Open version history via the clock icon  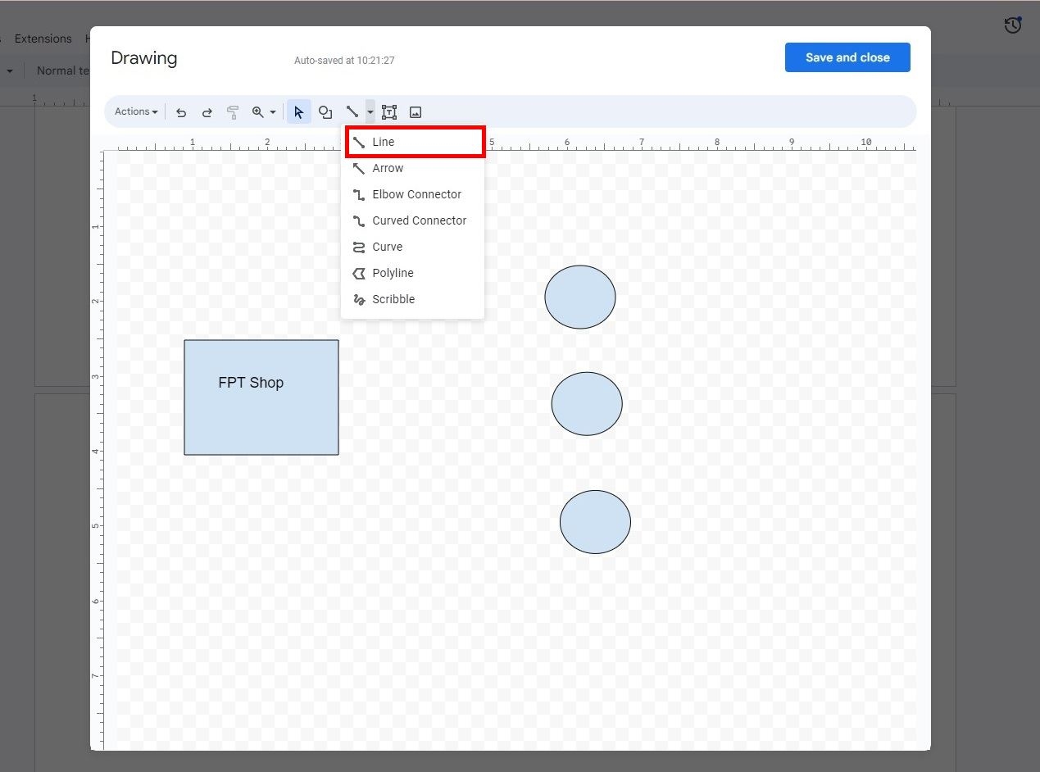tap(1012, 25)
